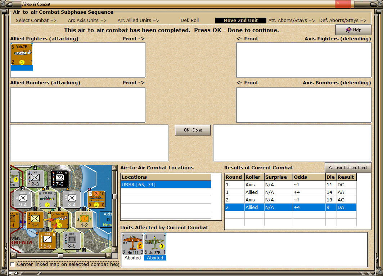The height and width of the screenshot is (276, 383).
Task: Click the map vertical scrollbar thumb
Action: point(114,196)
